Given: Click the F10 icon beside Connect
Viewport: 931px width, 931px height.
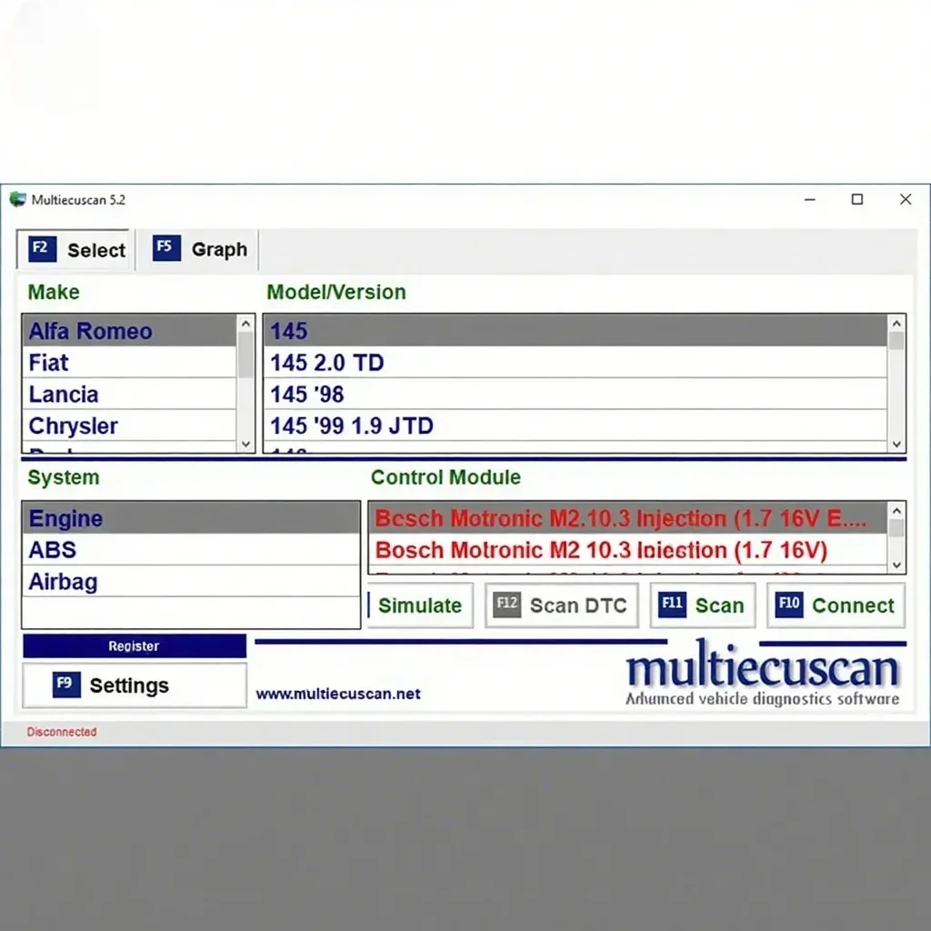Looking at the screenshot, I should click(x=789, y=605).
